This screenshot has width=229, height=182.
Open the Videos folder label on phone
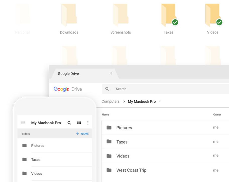pos(37,173)
